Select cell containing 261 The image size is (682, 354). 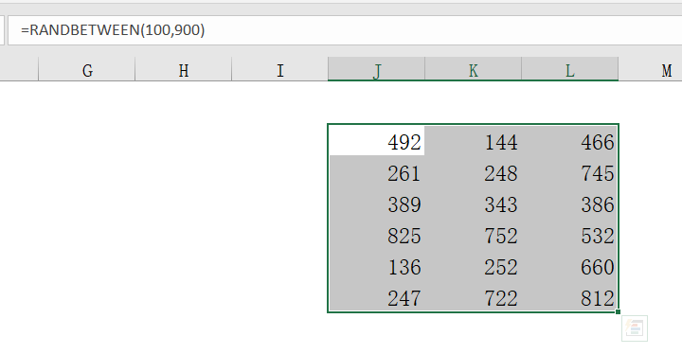click(x=377, y=171)
